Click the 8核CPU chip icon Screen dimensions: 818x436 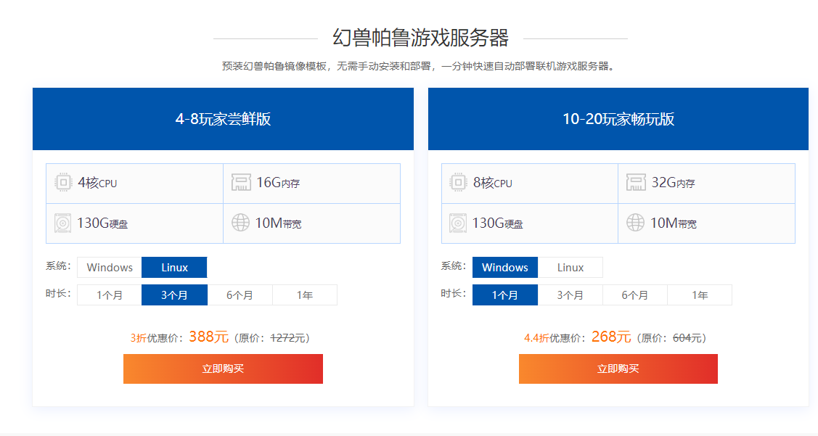pyautogui.click(x=458, y=183)
